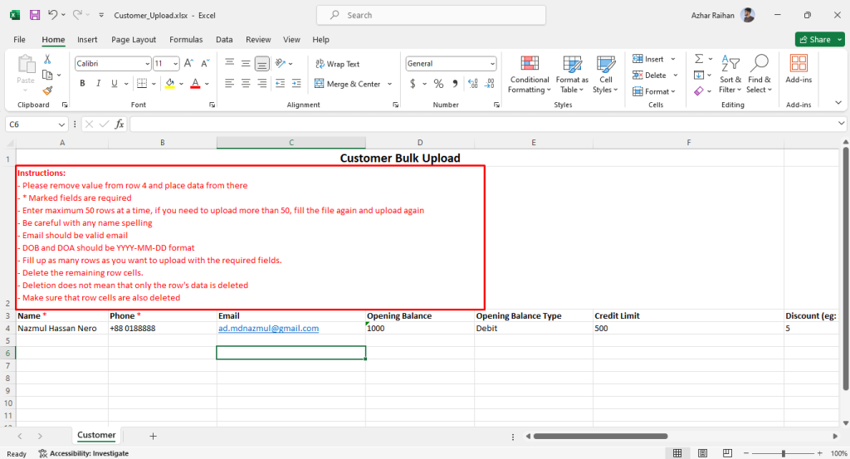Click Merge & Center button
This screenshot has width=850, height=459.
348,84
